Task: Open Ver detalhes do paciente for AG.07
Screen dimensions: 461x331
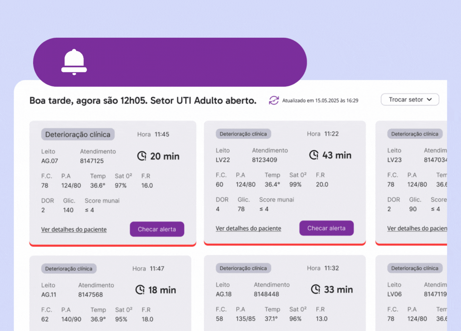Action: click(x=74, y=230)
